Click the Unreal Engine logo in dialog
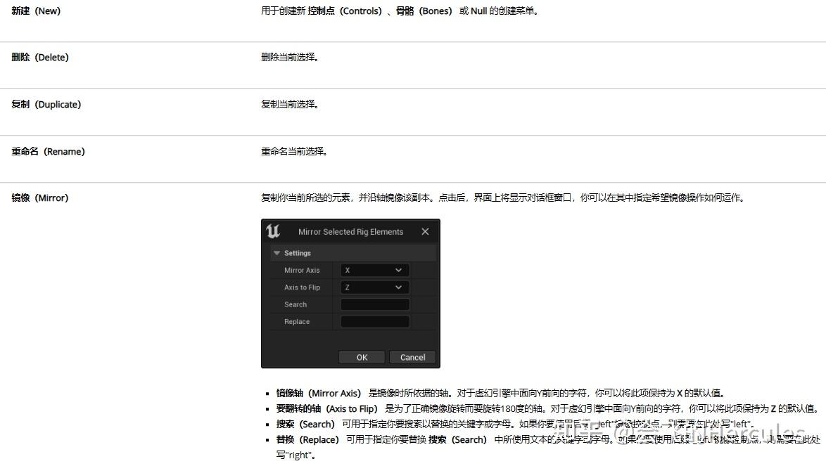The height and width of the screenshot is (466, 826). click(x=273, y=231)
